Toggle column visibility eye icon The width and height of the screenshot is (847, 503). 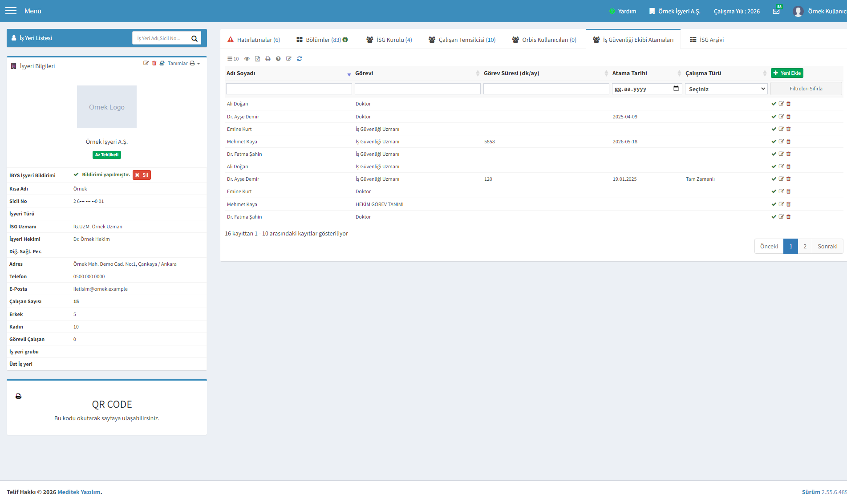(247, 59)
